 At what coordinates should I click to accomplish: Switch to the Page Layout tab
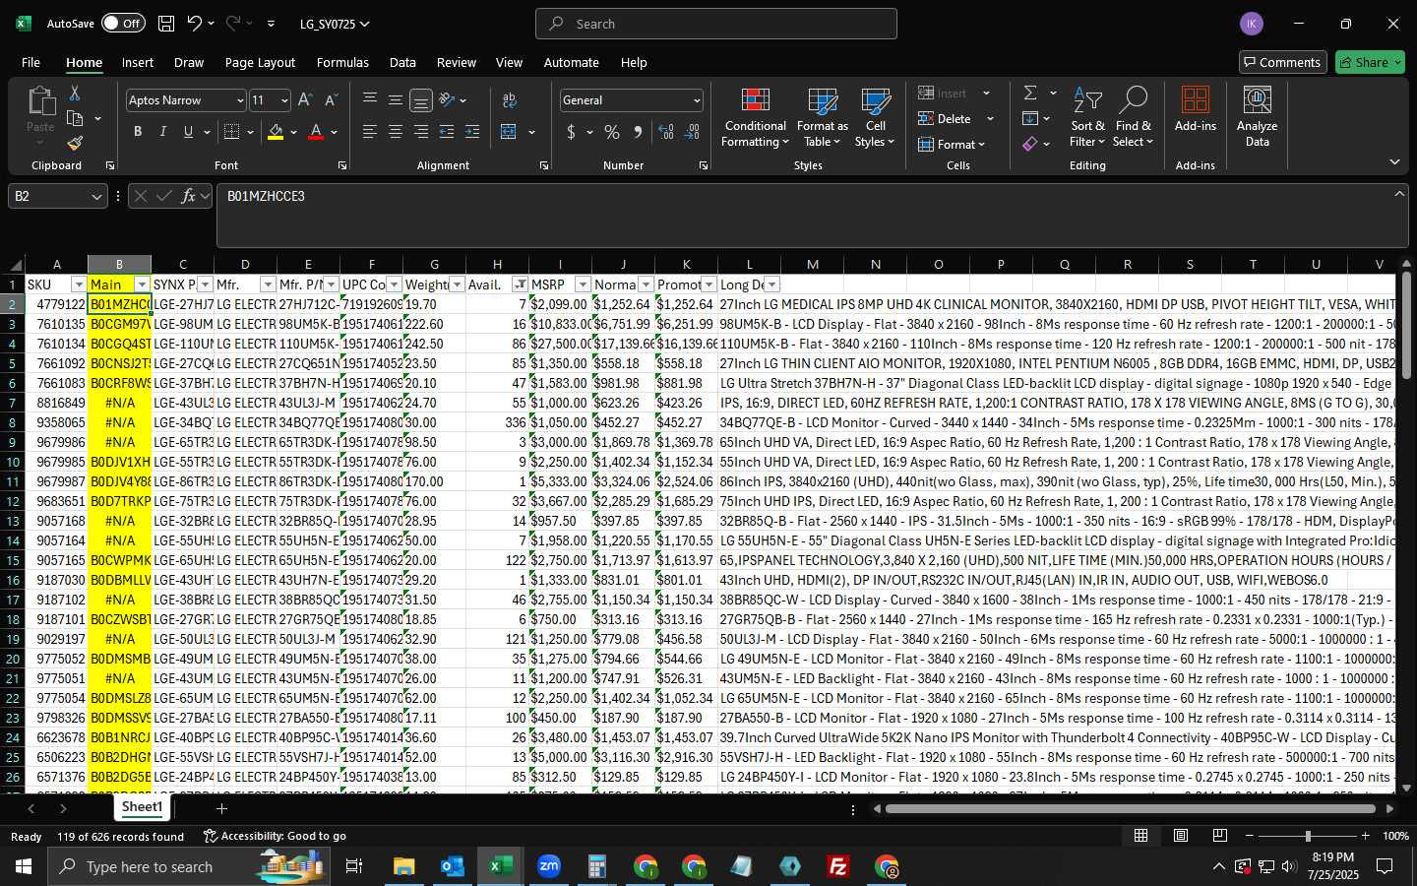pyautogui.click(x=260, y=62)
